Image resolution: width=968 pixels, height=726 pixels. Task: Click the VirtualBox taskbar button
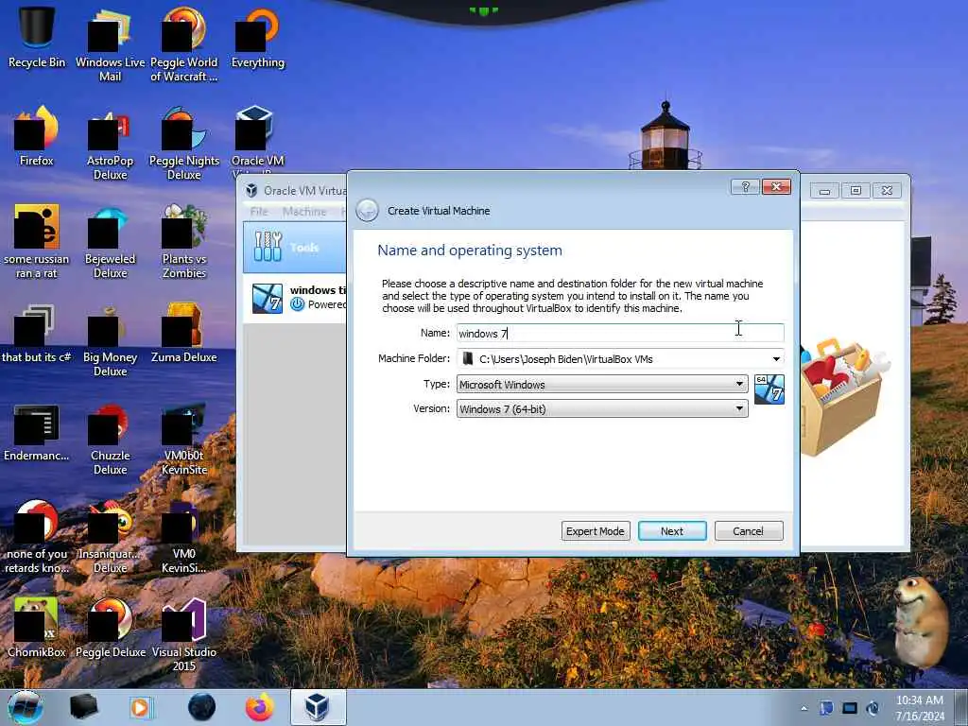(x=318, y=707)
